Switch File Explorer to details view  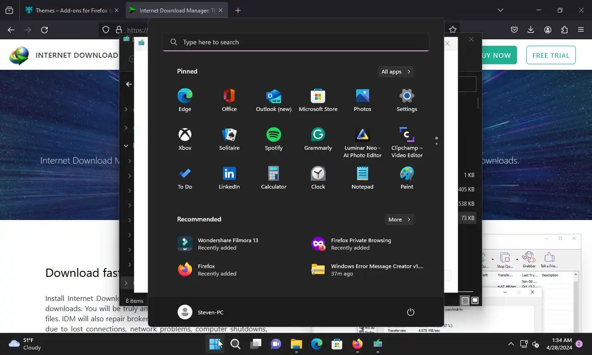pos(465,300)
